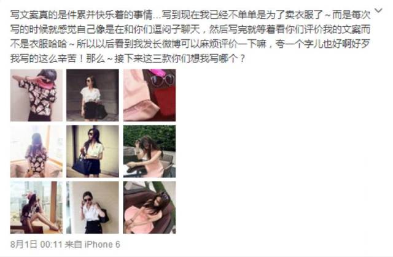View the floral top sitting-on-sofa photo
Screen dimensions: 393x257
[36, 152]
